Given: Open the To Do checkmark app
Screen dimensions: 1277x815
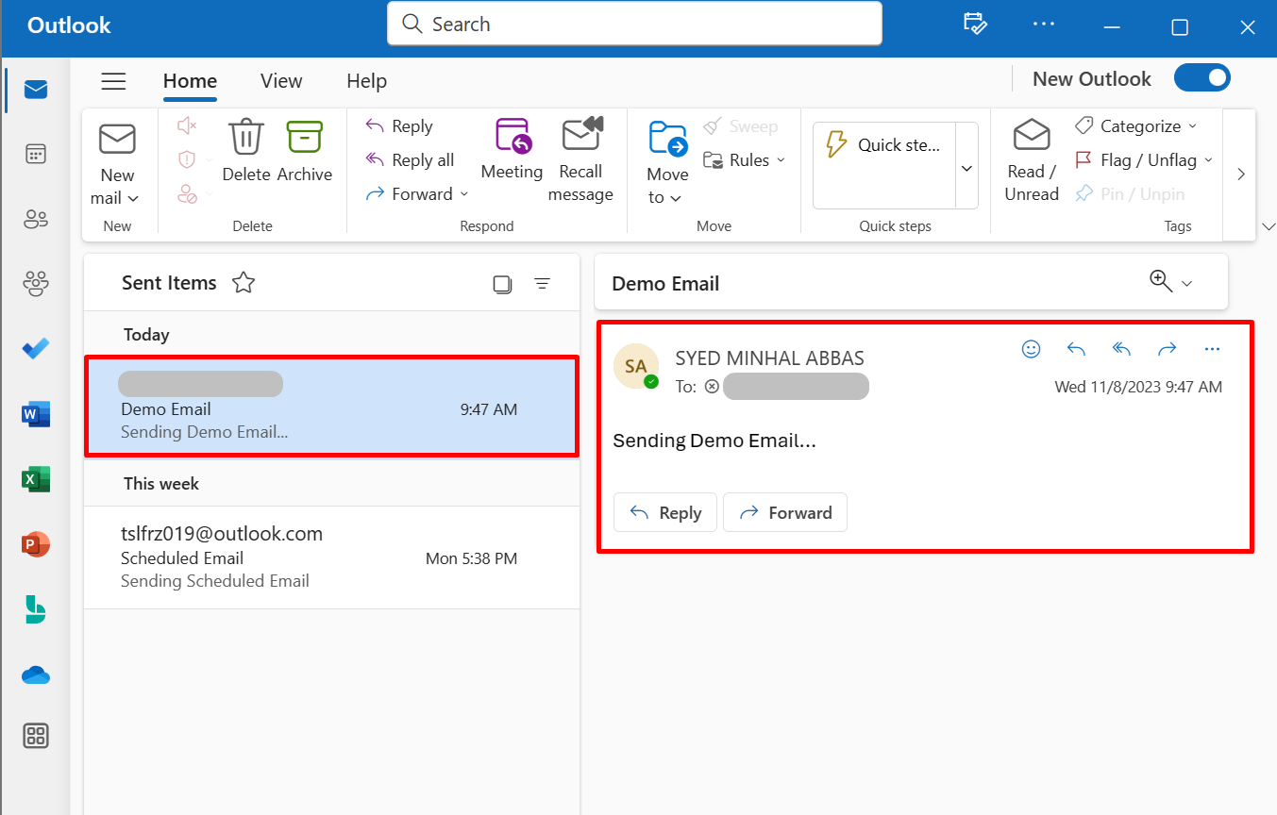Looking at the screenshot, I should pyautogui.click(x=36, y=348).
